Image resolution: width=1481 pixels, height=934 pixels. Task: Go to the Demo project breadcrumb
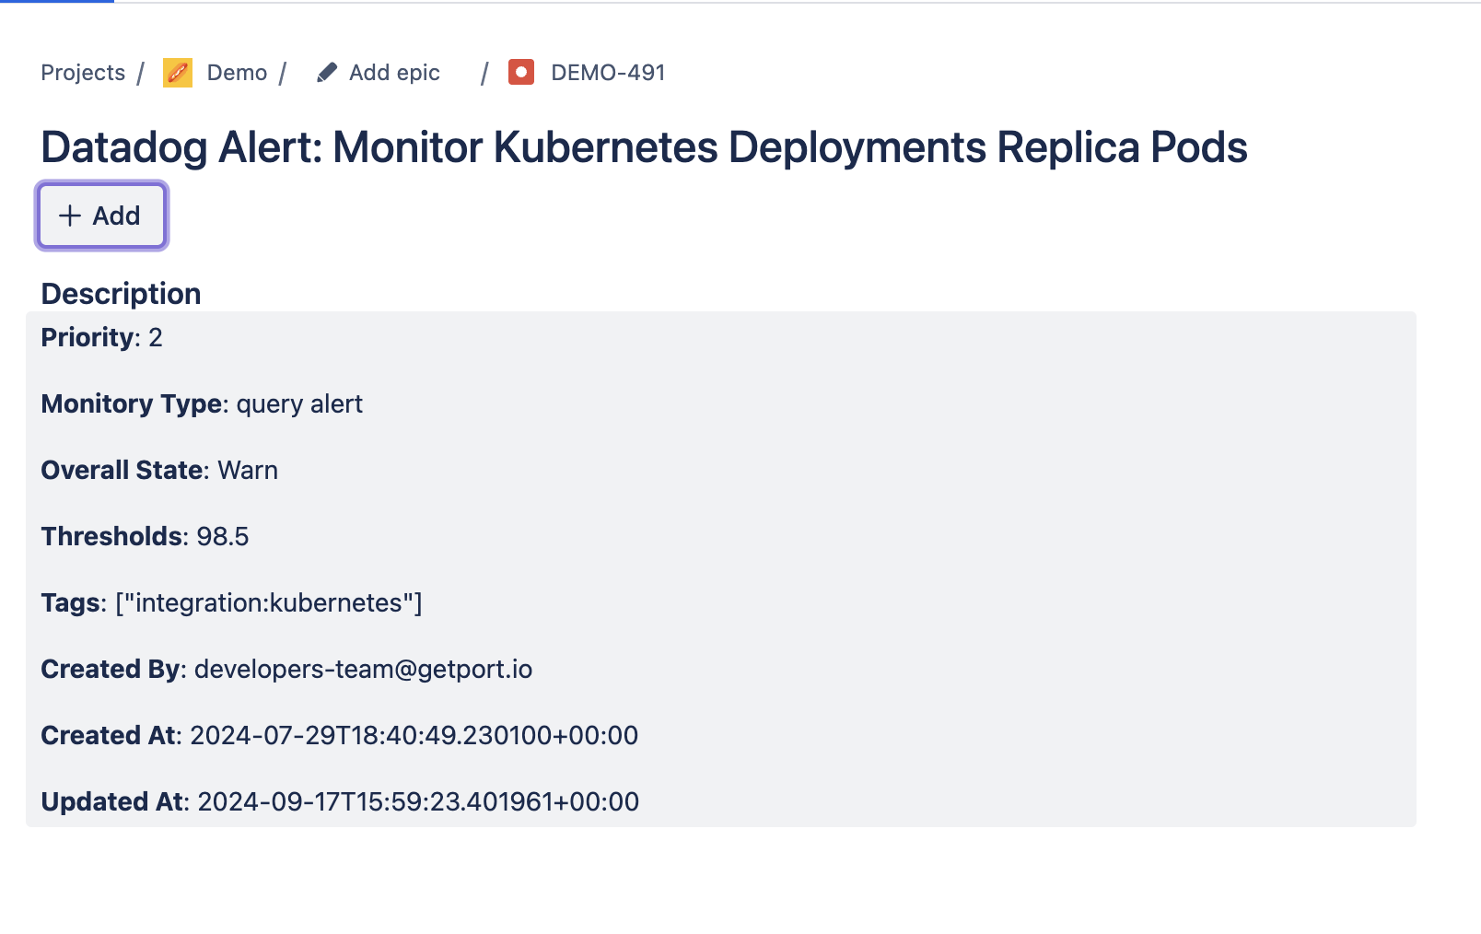click(x=237, y=73)
